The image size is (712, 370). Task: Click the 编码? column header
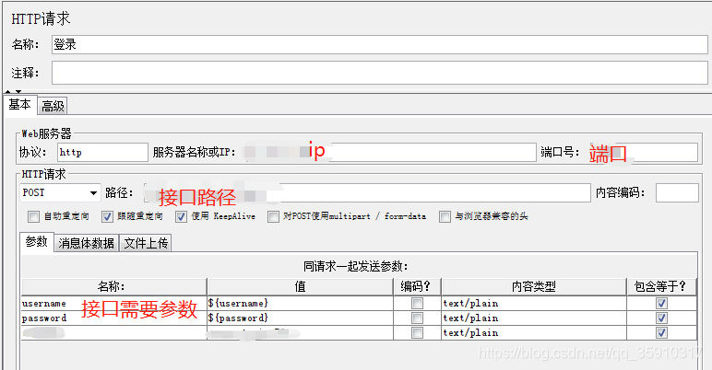pyautogui.click(x=417, y=286)
